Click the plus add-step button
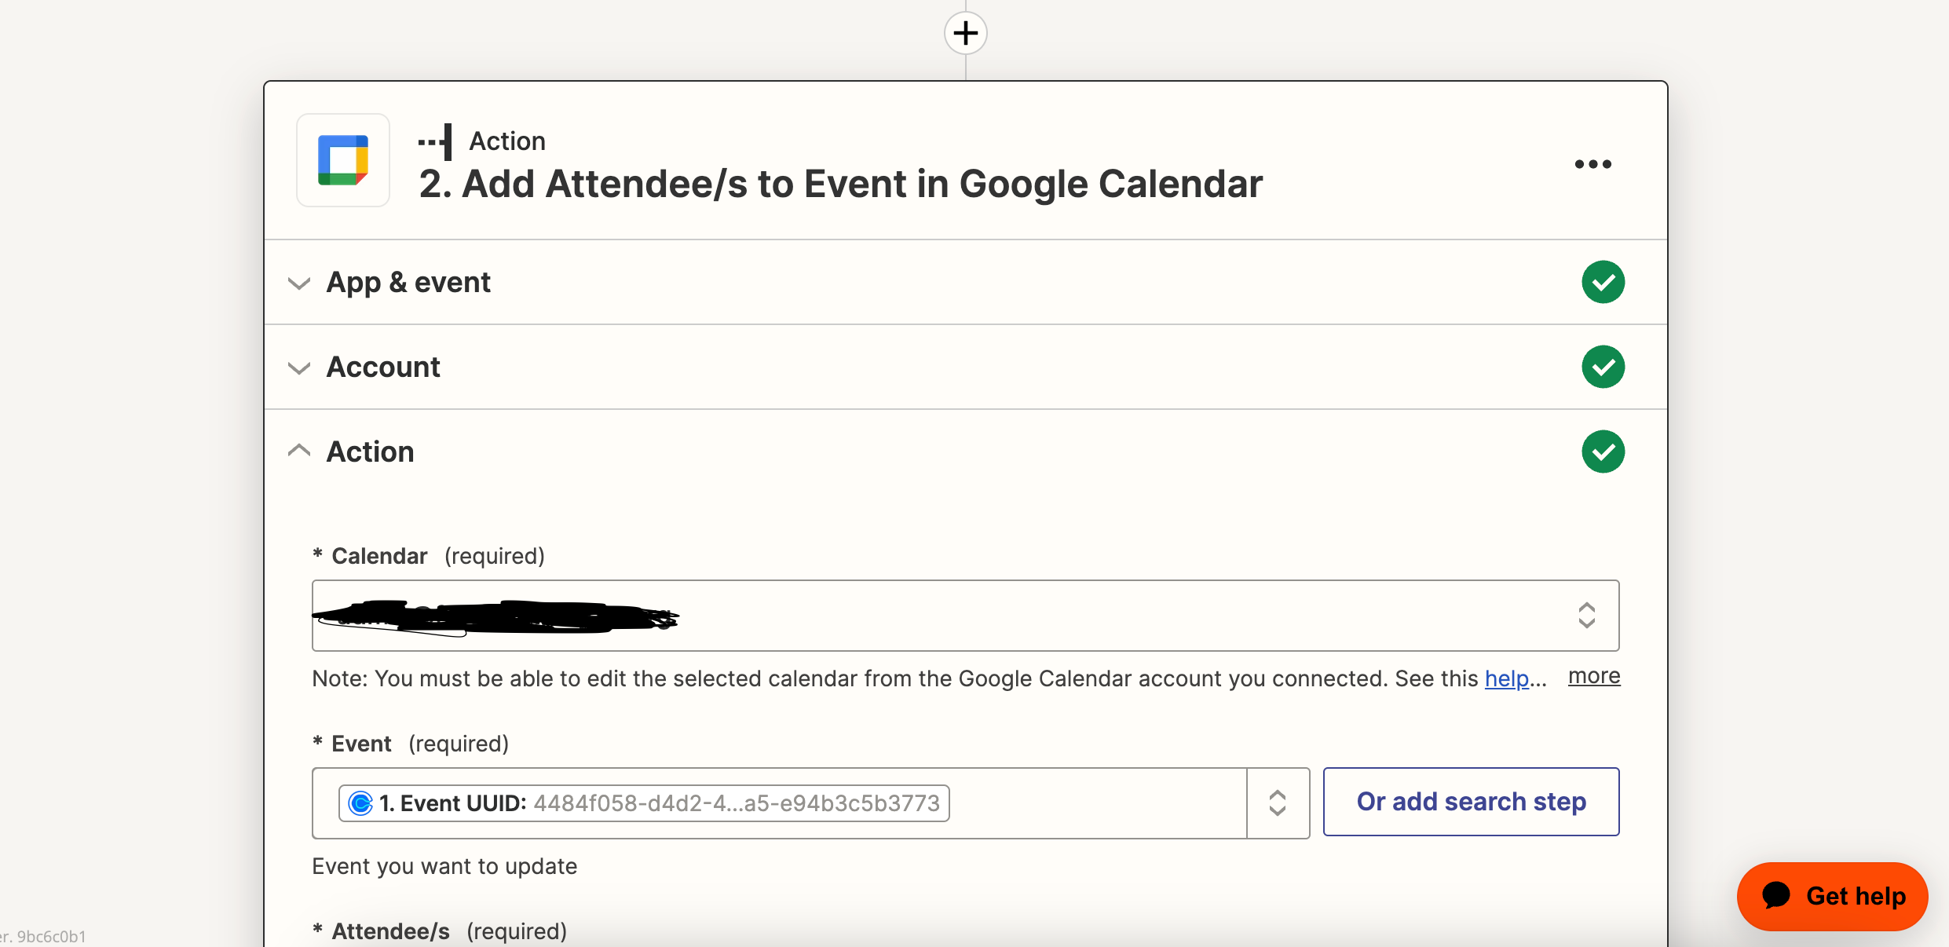Viewport: 1949px width, 947px height. (965, 33)
